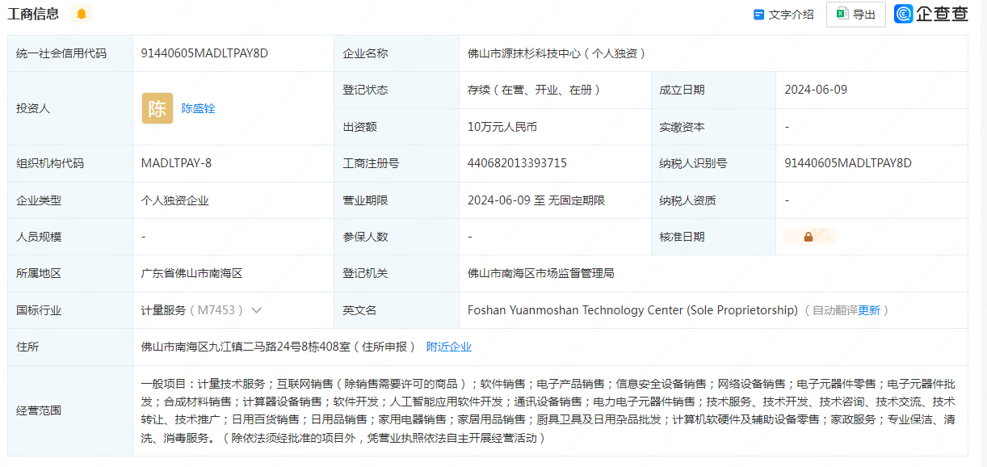Open the 附近企业 nearby companies link
Viewport: 987px width, 467px height.
pos(451,346)
